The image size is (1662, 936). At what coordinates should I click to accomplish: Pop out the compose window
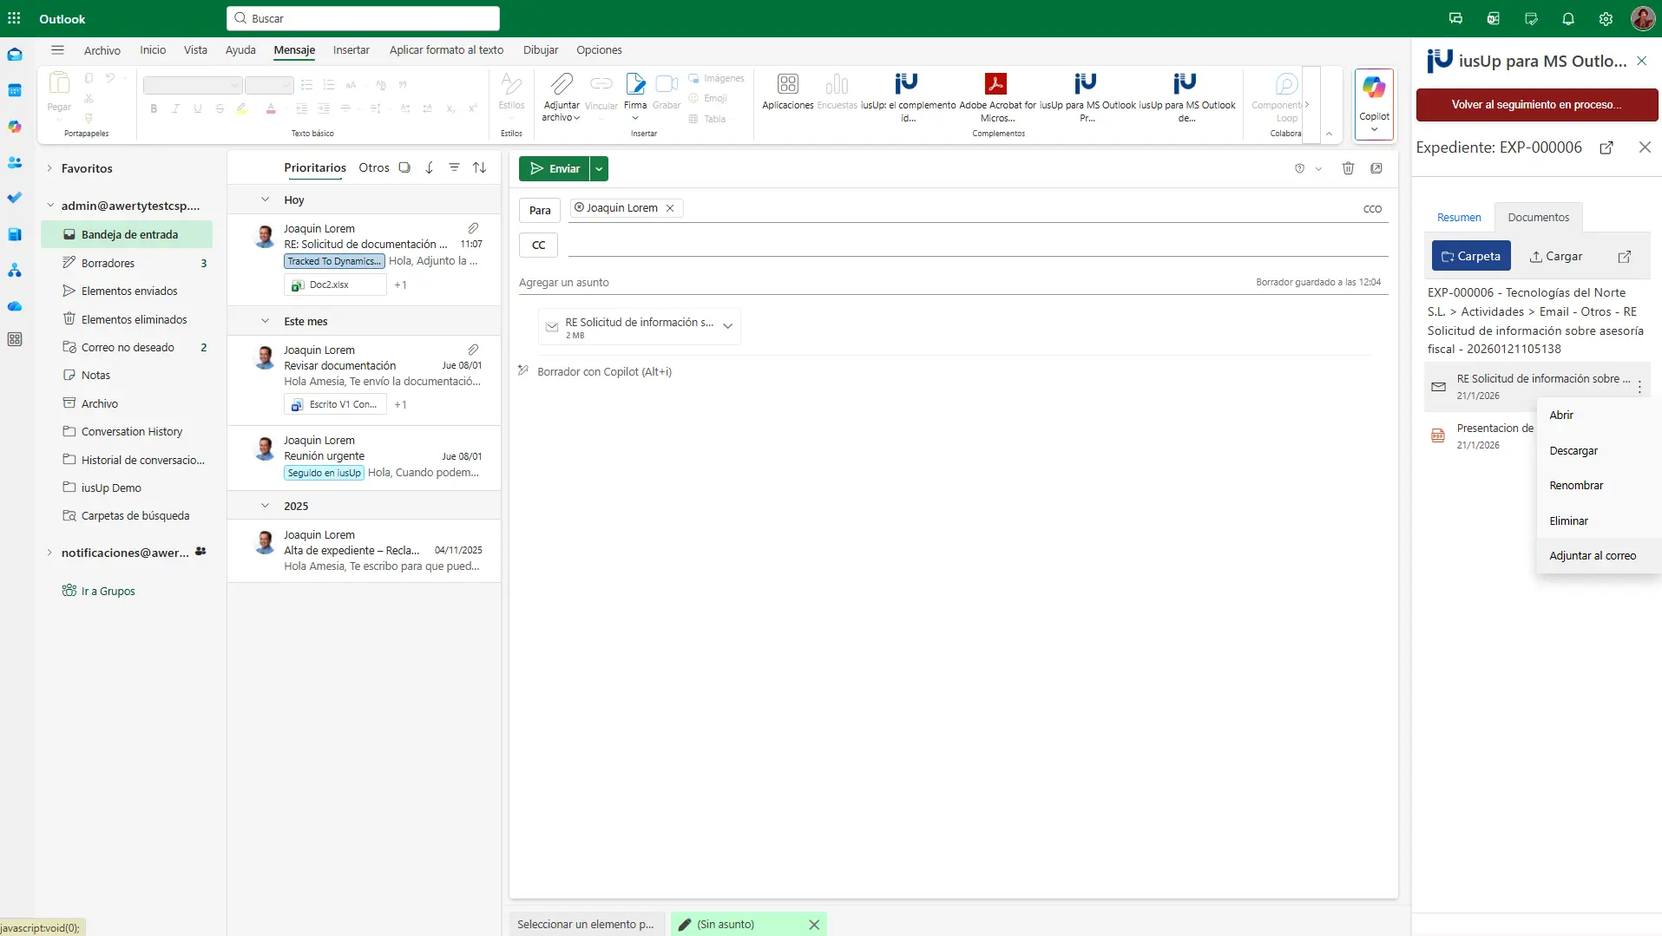1376,168
